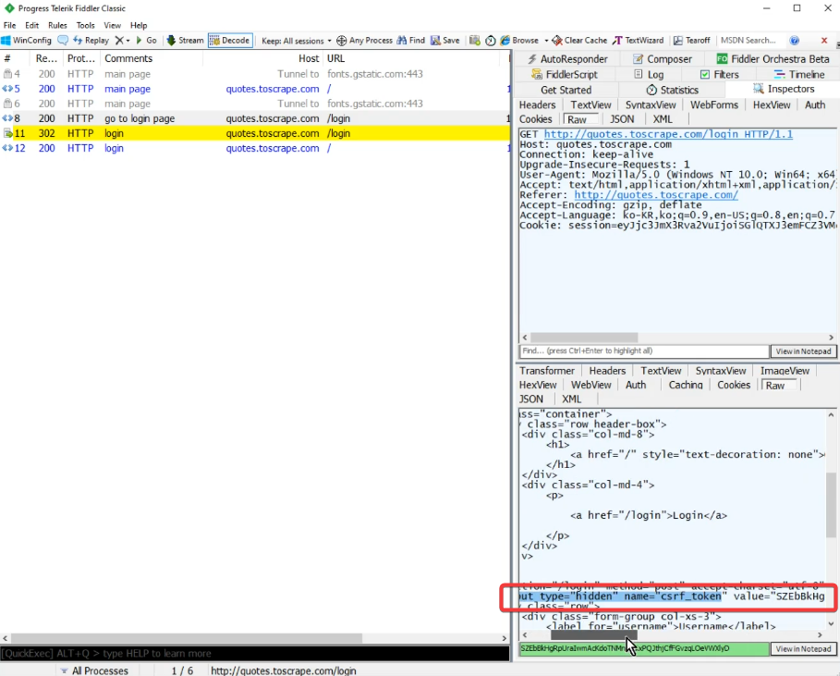This screenshot has width=840, height=676.
Task: Select the response ImageView tab
Action: 785,371
